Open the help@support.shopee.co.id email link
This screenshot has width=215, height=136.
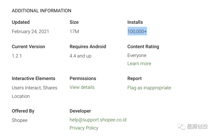[98, 120]
